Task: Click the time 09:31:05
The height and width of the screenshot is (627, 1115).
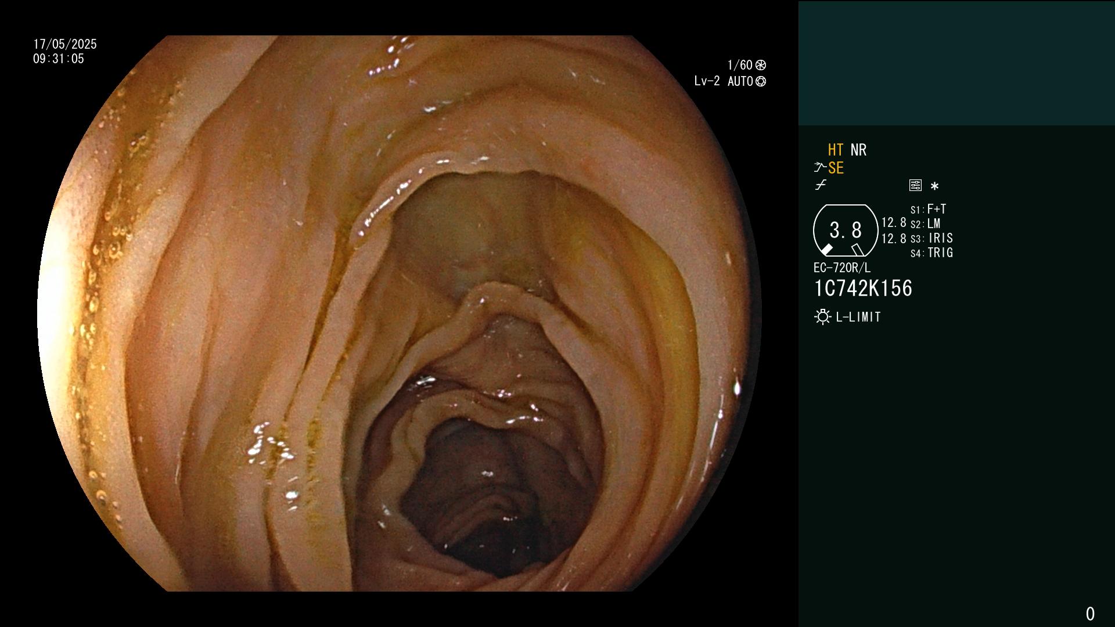Action: [59, 59]
